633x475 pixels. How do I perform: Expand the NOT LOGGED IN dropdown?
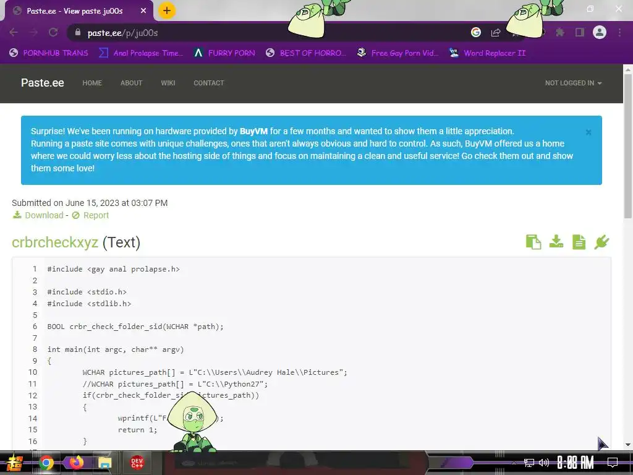tap(573, 83)
